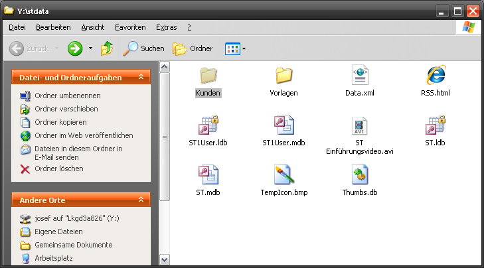Open the ? help menu
The width and height of the screenshot is (484, 268).
(189, 27)
